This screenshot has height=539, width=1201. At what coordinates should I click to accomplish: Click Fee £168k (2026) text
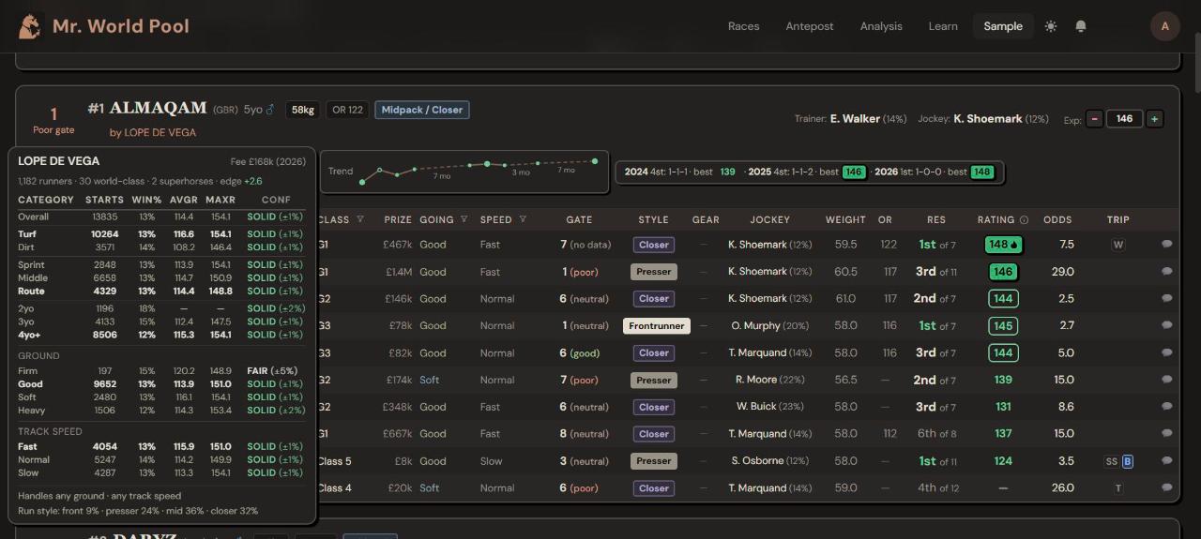point(268,161)
